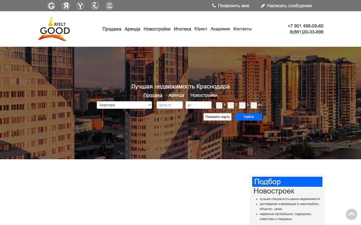The image size is (361, 225).
Task: Click the Новостроек heading in the sidebar
Action: pos(274,191)
